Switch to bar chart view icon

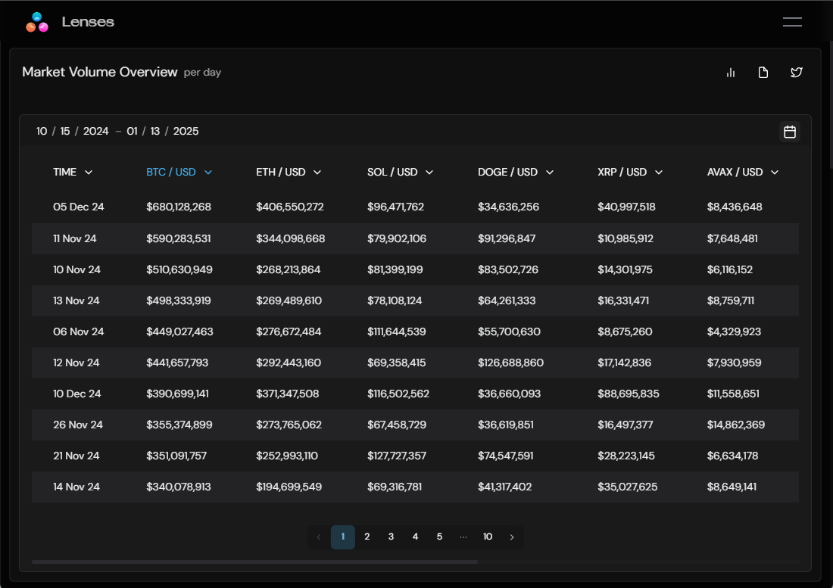point(731,73)
